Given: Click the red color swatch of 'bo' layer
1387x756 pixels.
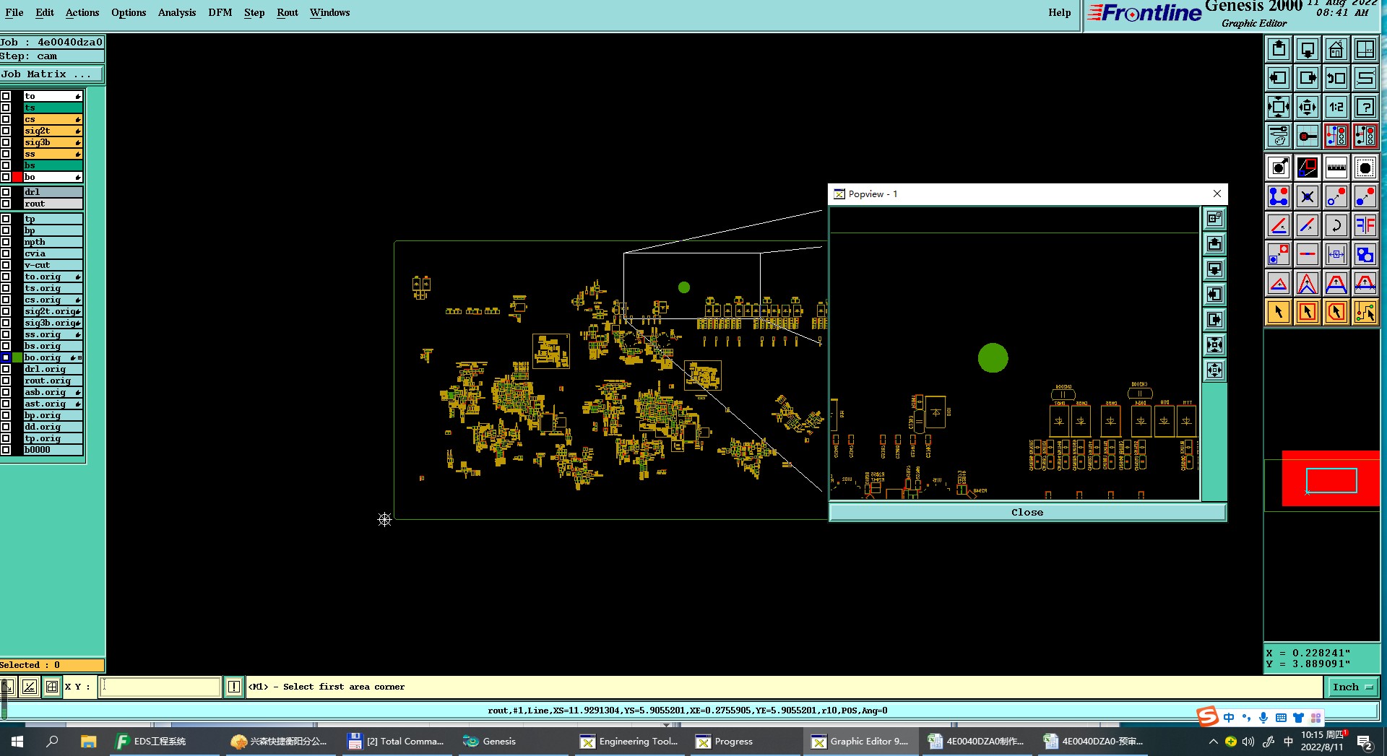Looking at the screenshot, I should point(17,177).
